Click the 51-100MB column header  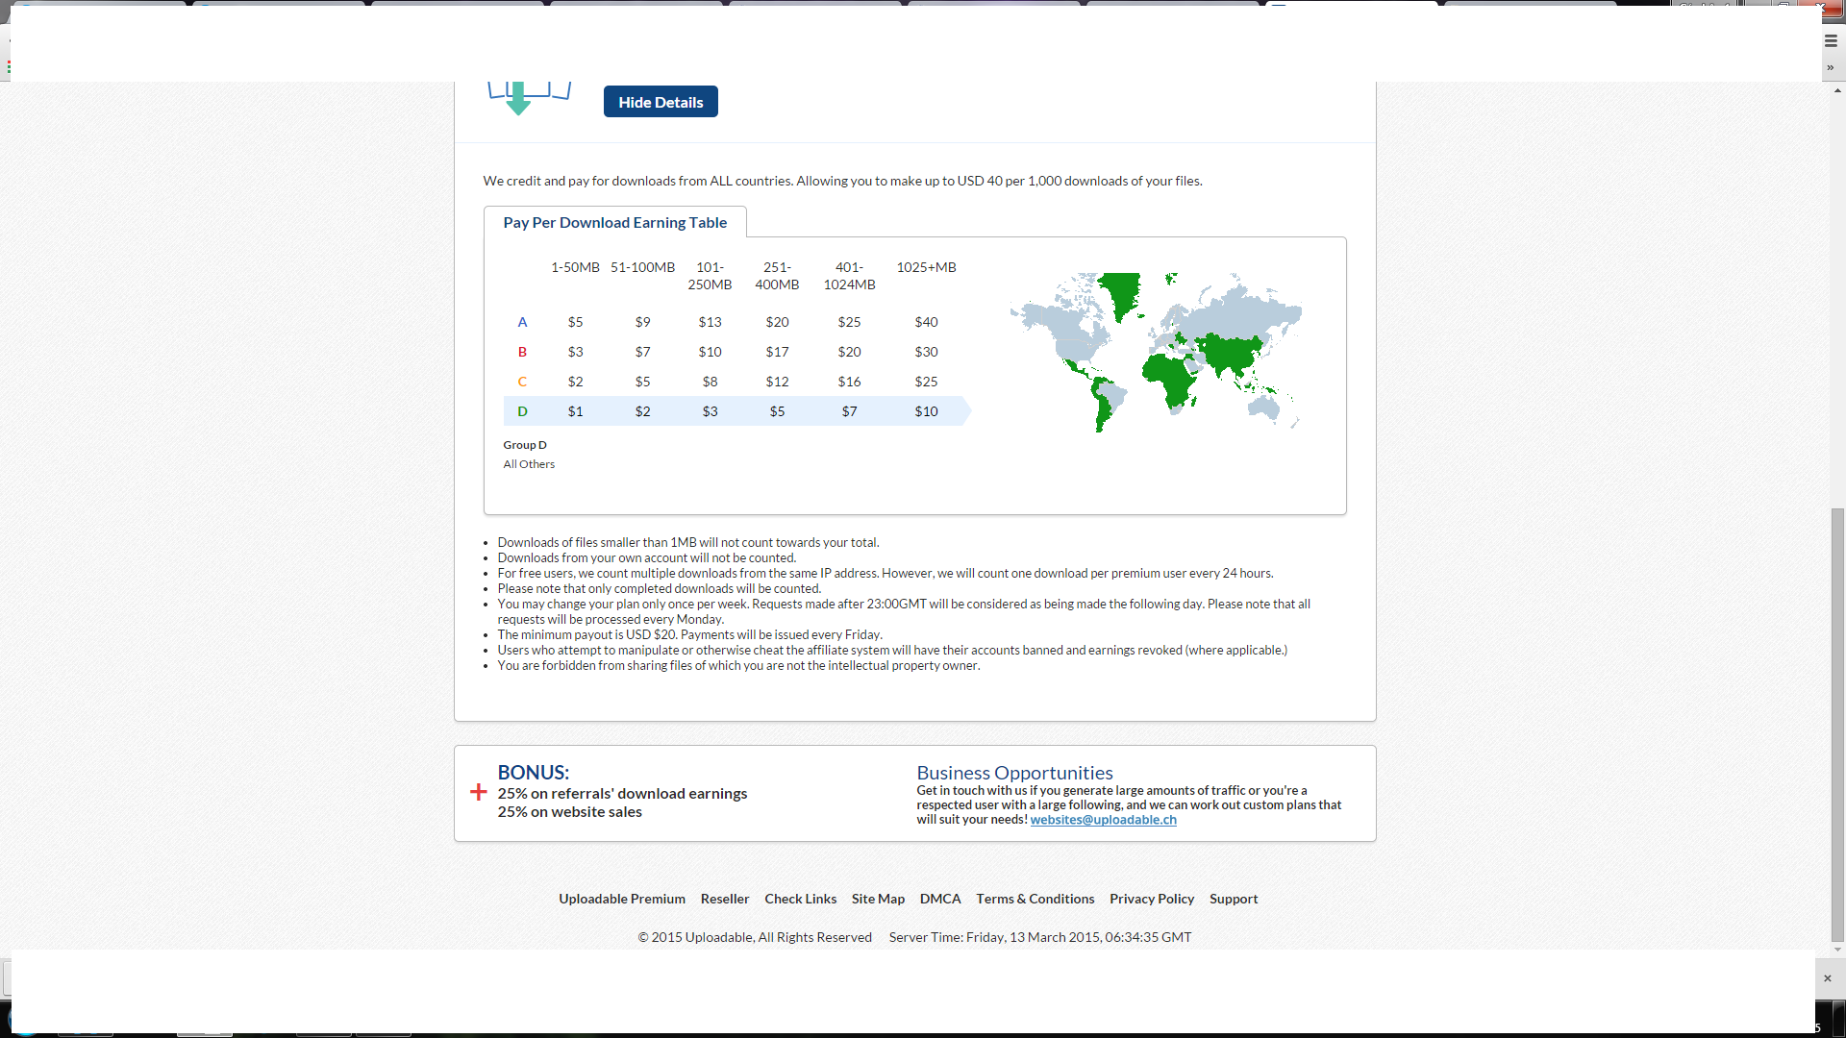(642, 267)
